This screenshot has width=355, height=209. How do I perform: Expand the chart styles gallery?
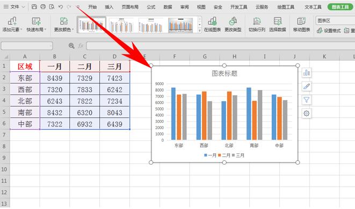199,30
